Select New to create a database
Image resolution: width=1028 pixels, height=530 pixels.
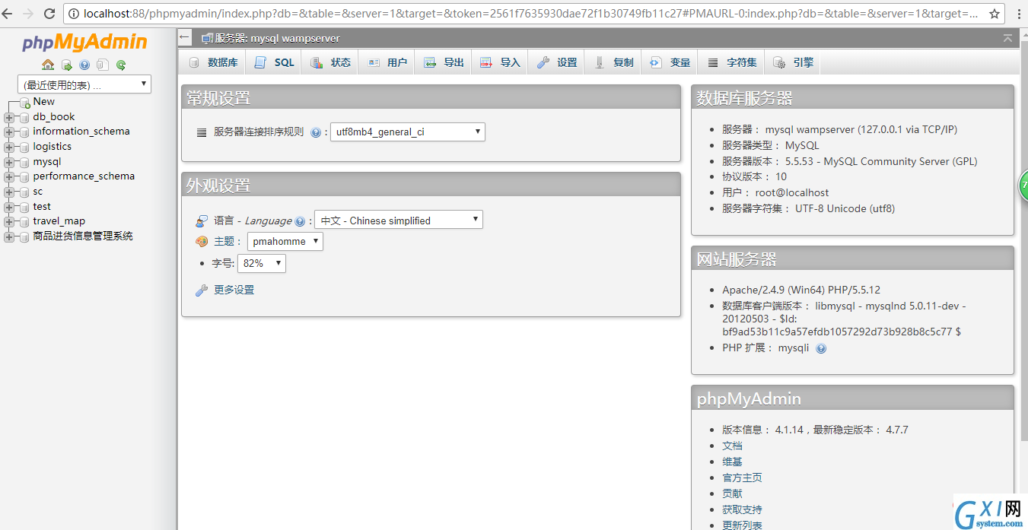click(43, 102)
